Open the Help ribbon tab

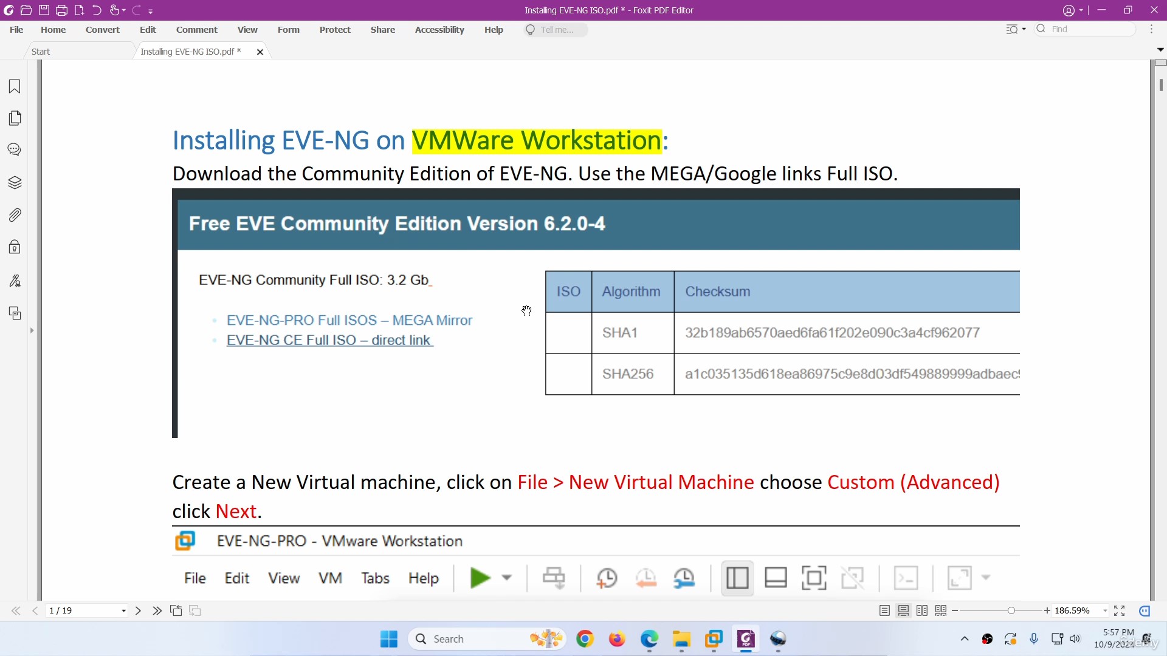coord(494,29)
